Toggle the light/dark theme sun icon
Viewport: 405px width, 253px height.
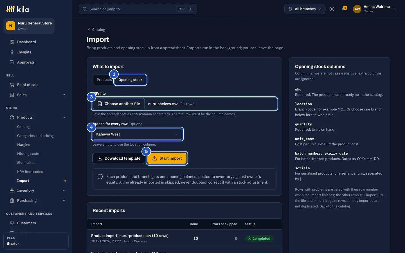click(332, 9)
